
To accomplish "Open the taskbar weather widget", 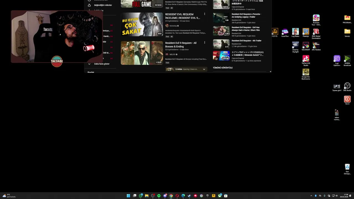I will point(9,196).
